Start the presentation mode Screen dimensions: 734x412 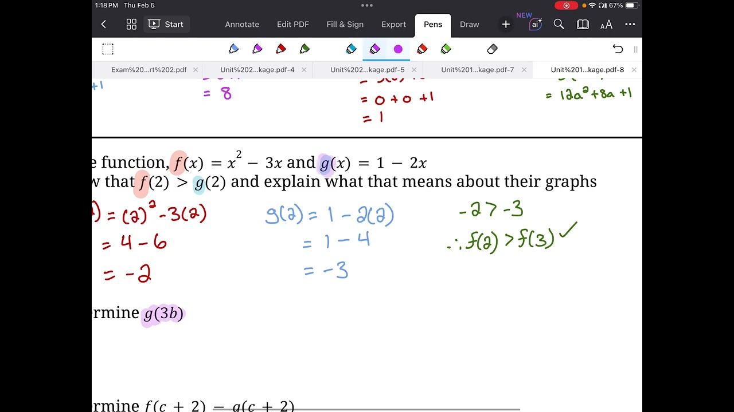point(166,24)
